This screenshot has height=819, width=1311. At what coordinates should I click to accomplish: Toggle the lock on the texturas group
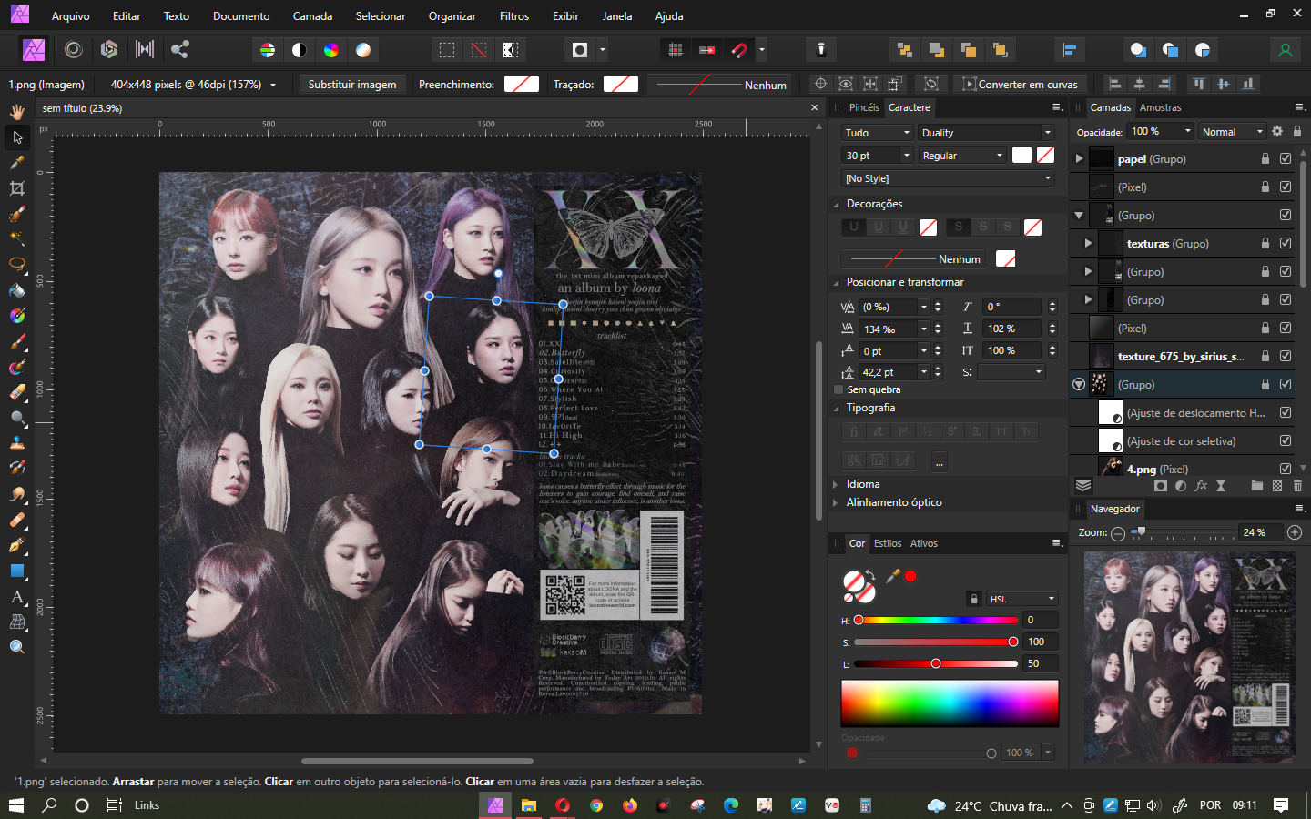1265,243
